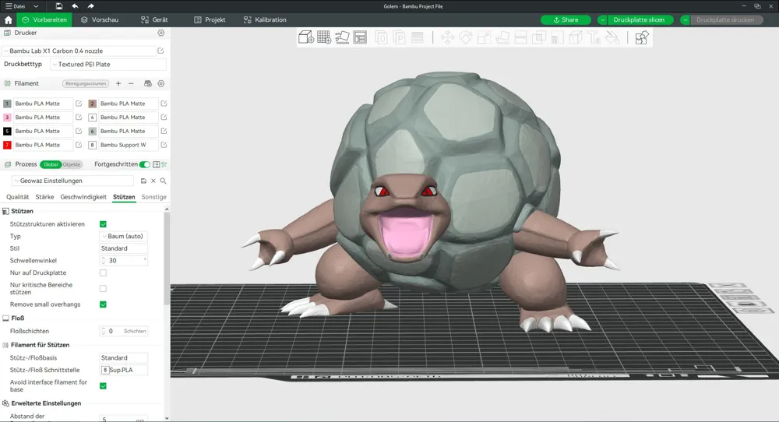Click the Auto-orient toolbar icon
This screenshot has width=779, height=422.
pyautogui.click(x=342, y=37)
